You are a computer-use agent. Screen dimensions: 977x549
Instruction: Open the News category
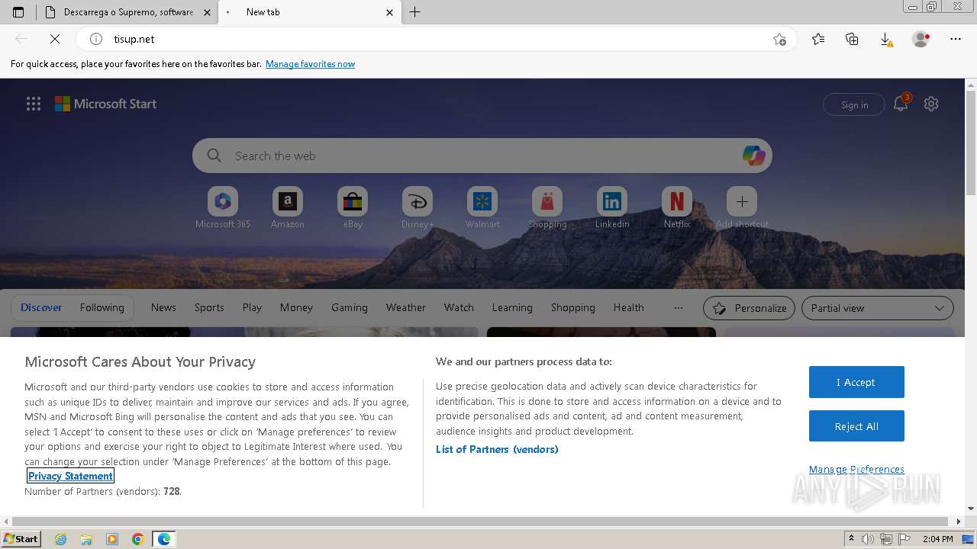(x=163, y=307)
